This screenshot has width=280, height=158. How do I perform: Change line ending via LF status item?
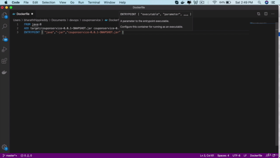coord(245,155)
